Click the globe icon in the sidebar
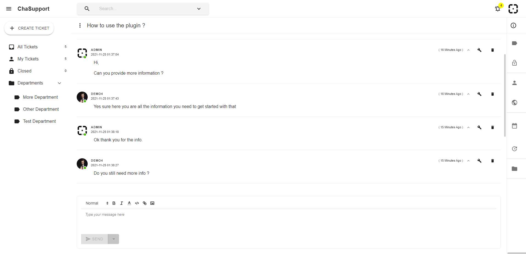The height and width of the screenshot is (254, 526). [514, 103]
